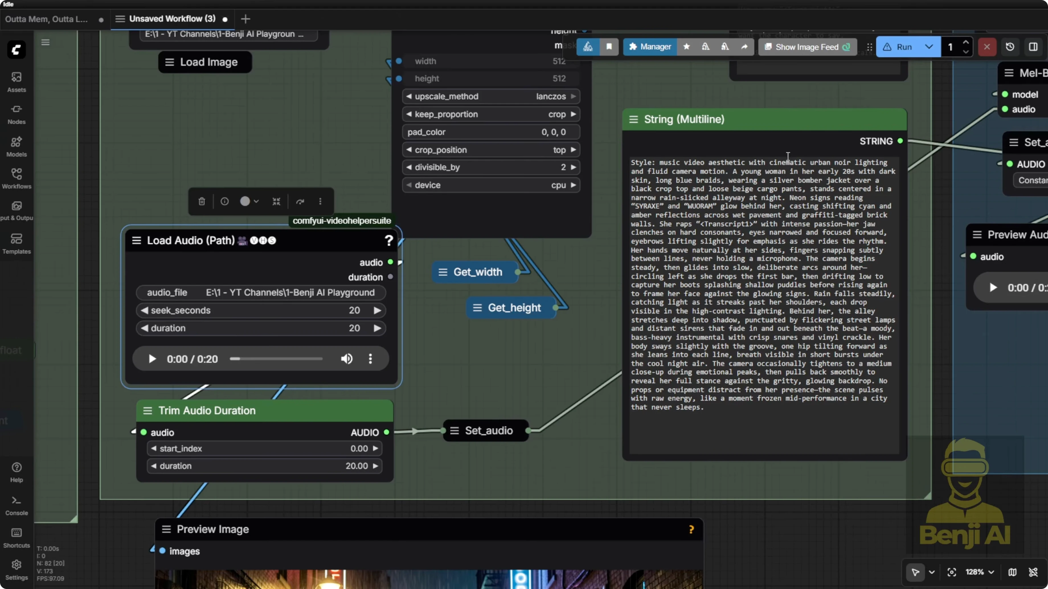Image resolution: width=1048 pixels, height=589 pixels.
Task: Click the node info icon
Action: click(225, 201)
